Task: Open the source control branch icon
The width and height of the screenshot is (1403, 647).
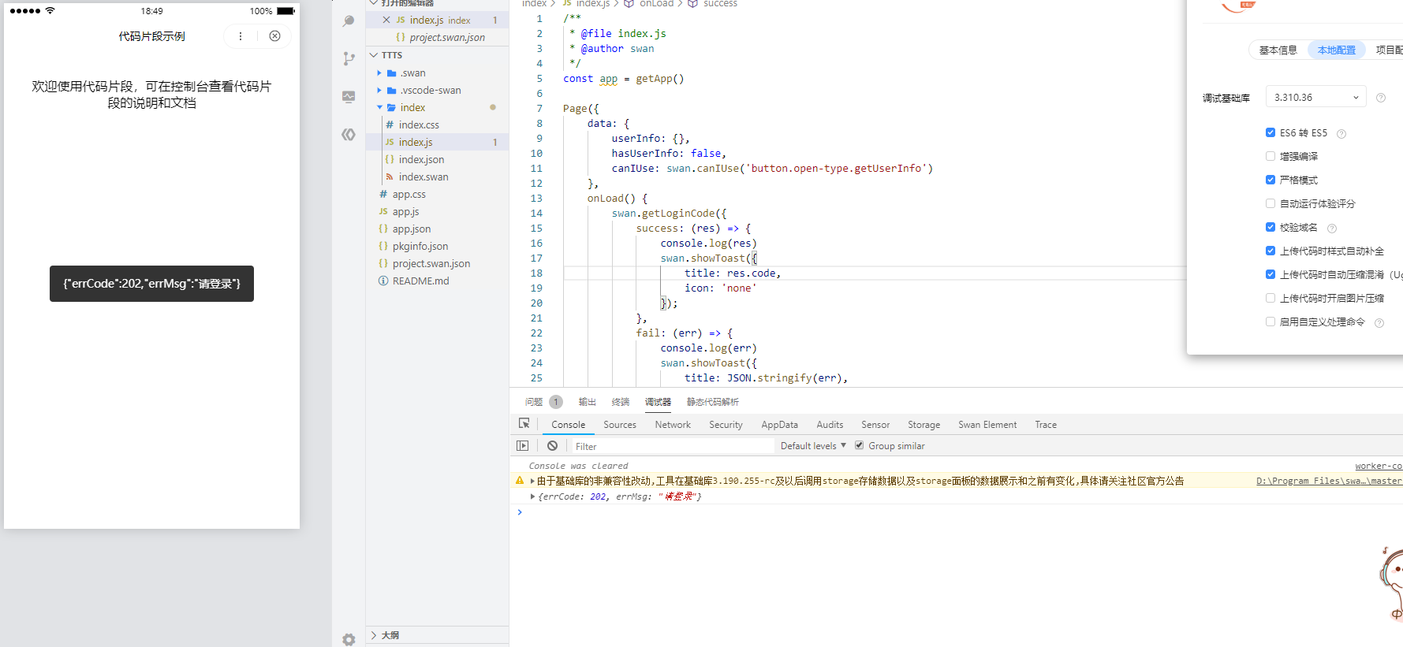Action: [349, 58]
